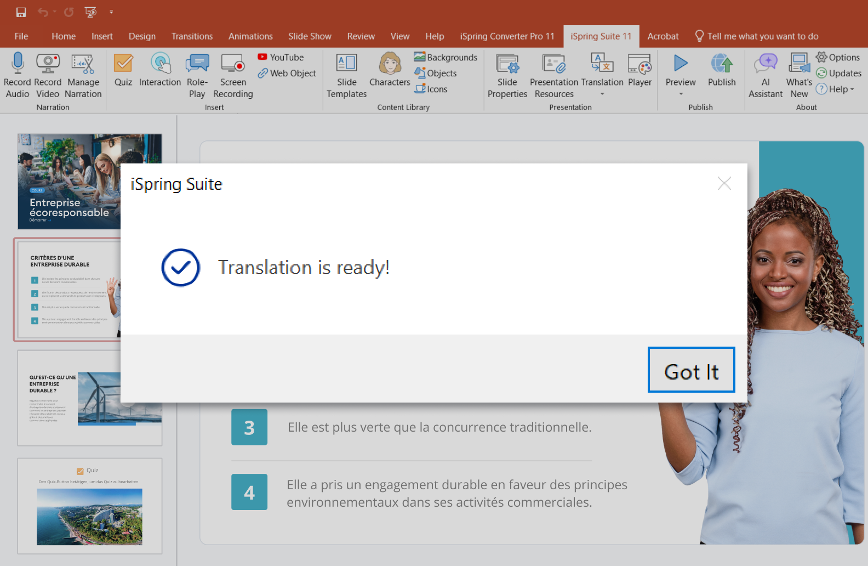Open the Role-Play tool
This screenshot has height=566, width=868.
197,76
